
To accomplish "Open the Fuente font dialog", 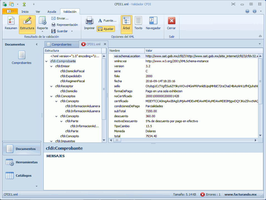I will pyautogui.click(x=107, y=21).
